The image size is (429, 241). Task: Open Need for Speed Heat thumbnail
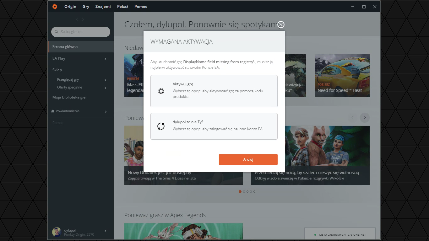click(342, 75)
